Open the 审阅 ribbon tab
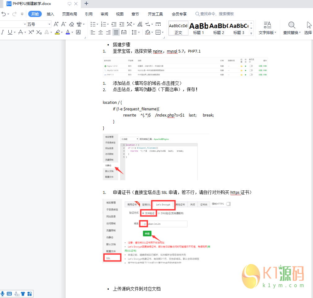313x298 pixels. [x=104, y=14]
